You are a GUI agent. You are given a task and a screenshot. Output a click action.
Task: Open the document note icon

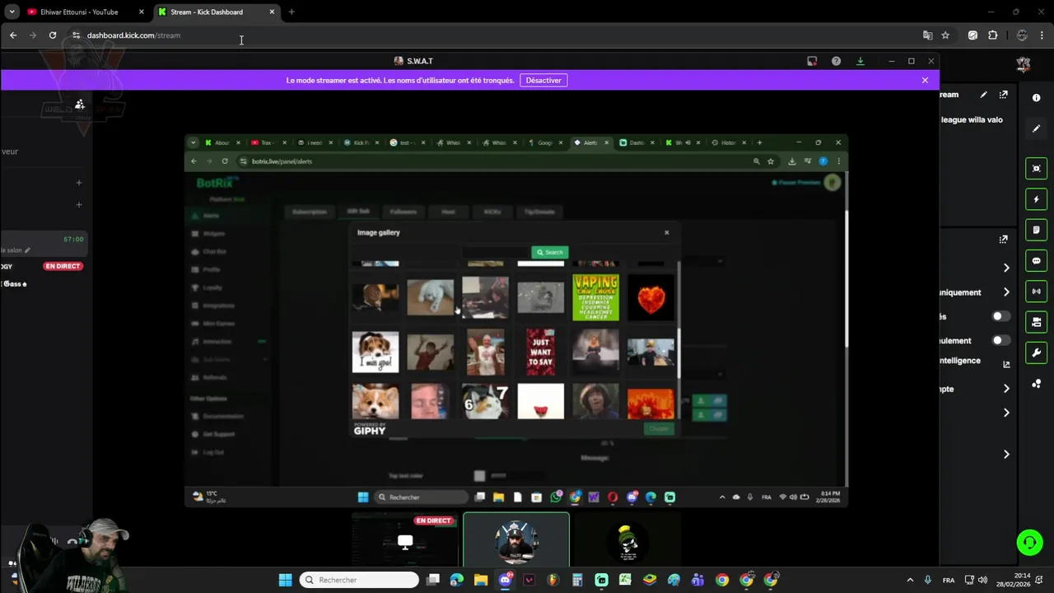click(x=1036, y=230)
